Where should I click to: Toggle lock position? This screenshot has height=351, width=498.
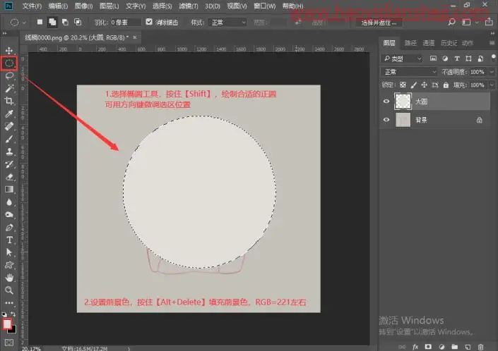pyautogui.click(x=424, y=85)
